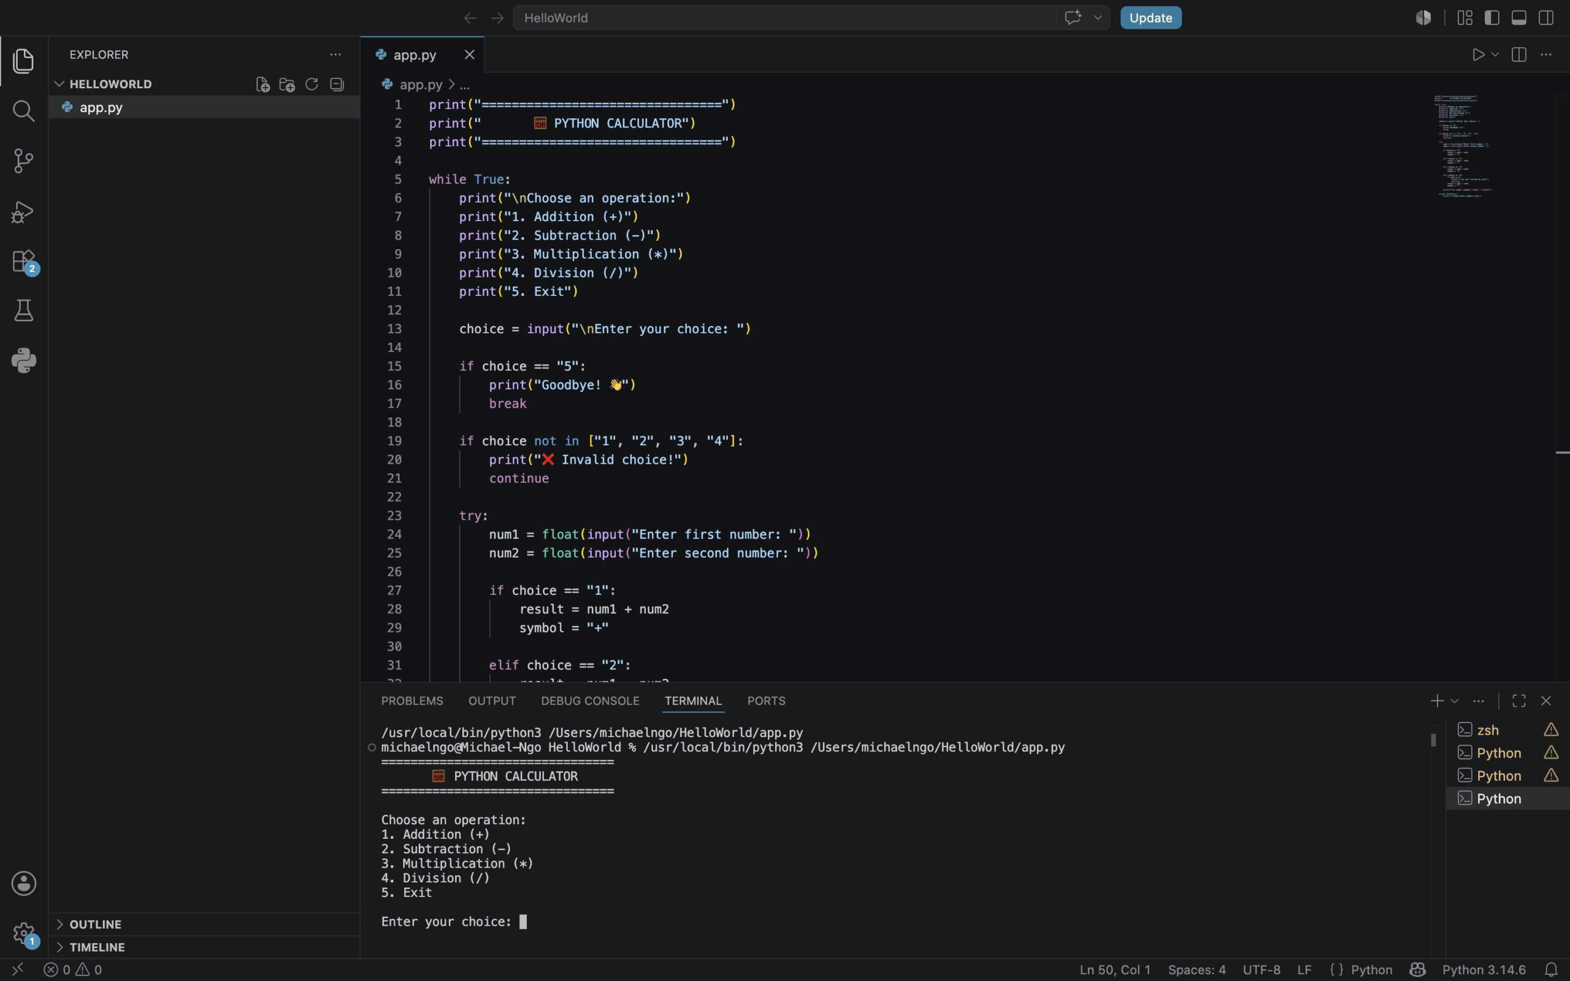
Task: Toggle primary side bar visibility
Action: click(1492, 18)
